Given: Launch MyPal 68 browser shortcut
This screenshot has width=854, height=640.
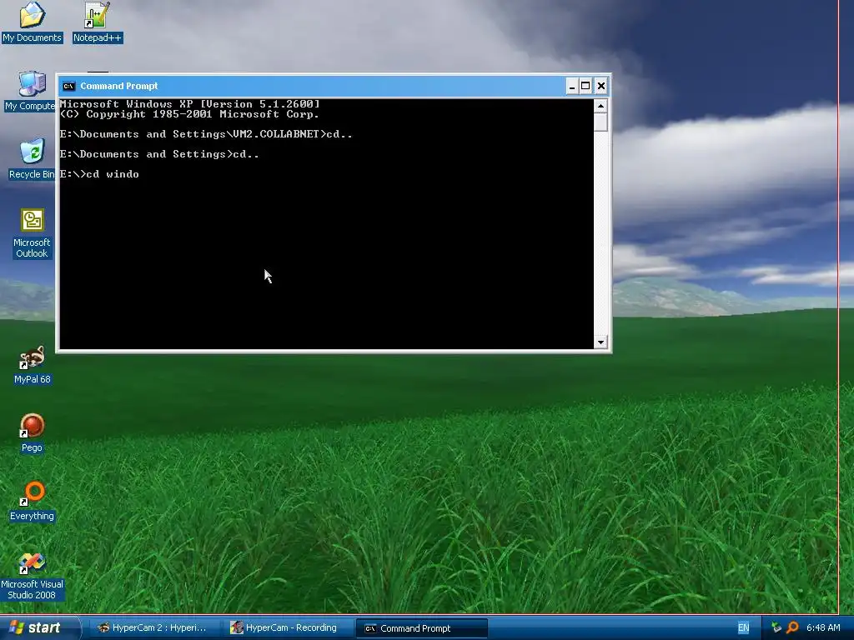Looking at the screenshot, I should pos(33,365).
